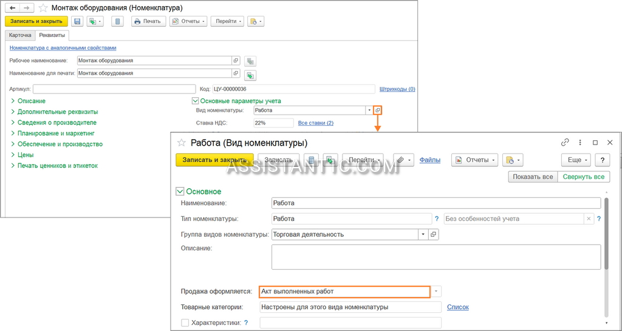Open Все ставки (2) link

click(x=316, y=123)
